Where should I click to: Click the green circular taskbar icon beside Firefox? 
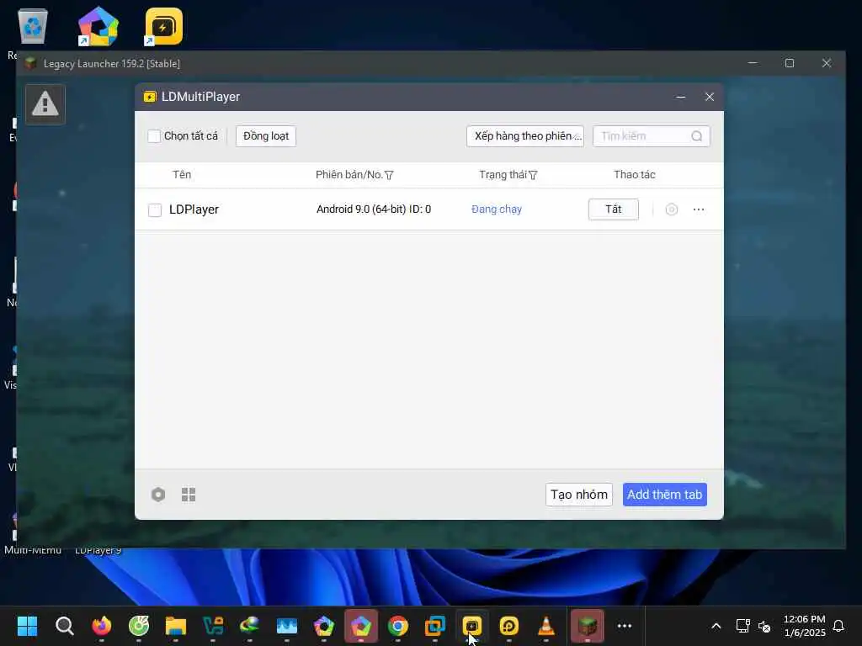pyautogui.click(x=139, y=626)
